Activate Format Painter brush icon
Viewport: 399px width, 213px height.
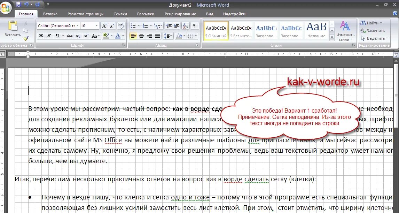(26, 38)
